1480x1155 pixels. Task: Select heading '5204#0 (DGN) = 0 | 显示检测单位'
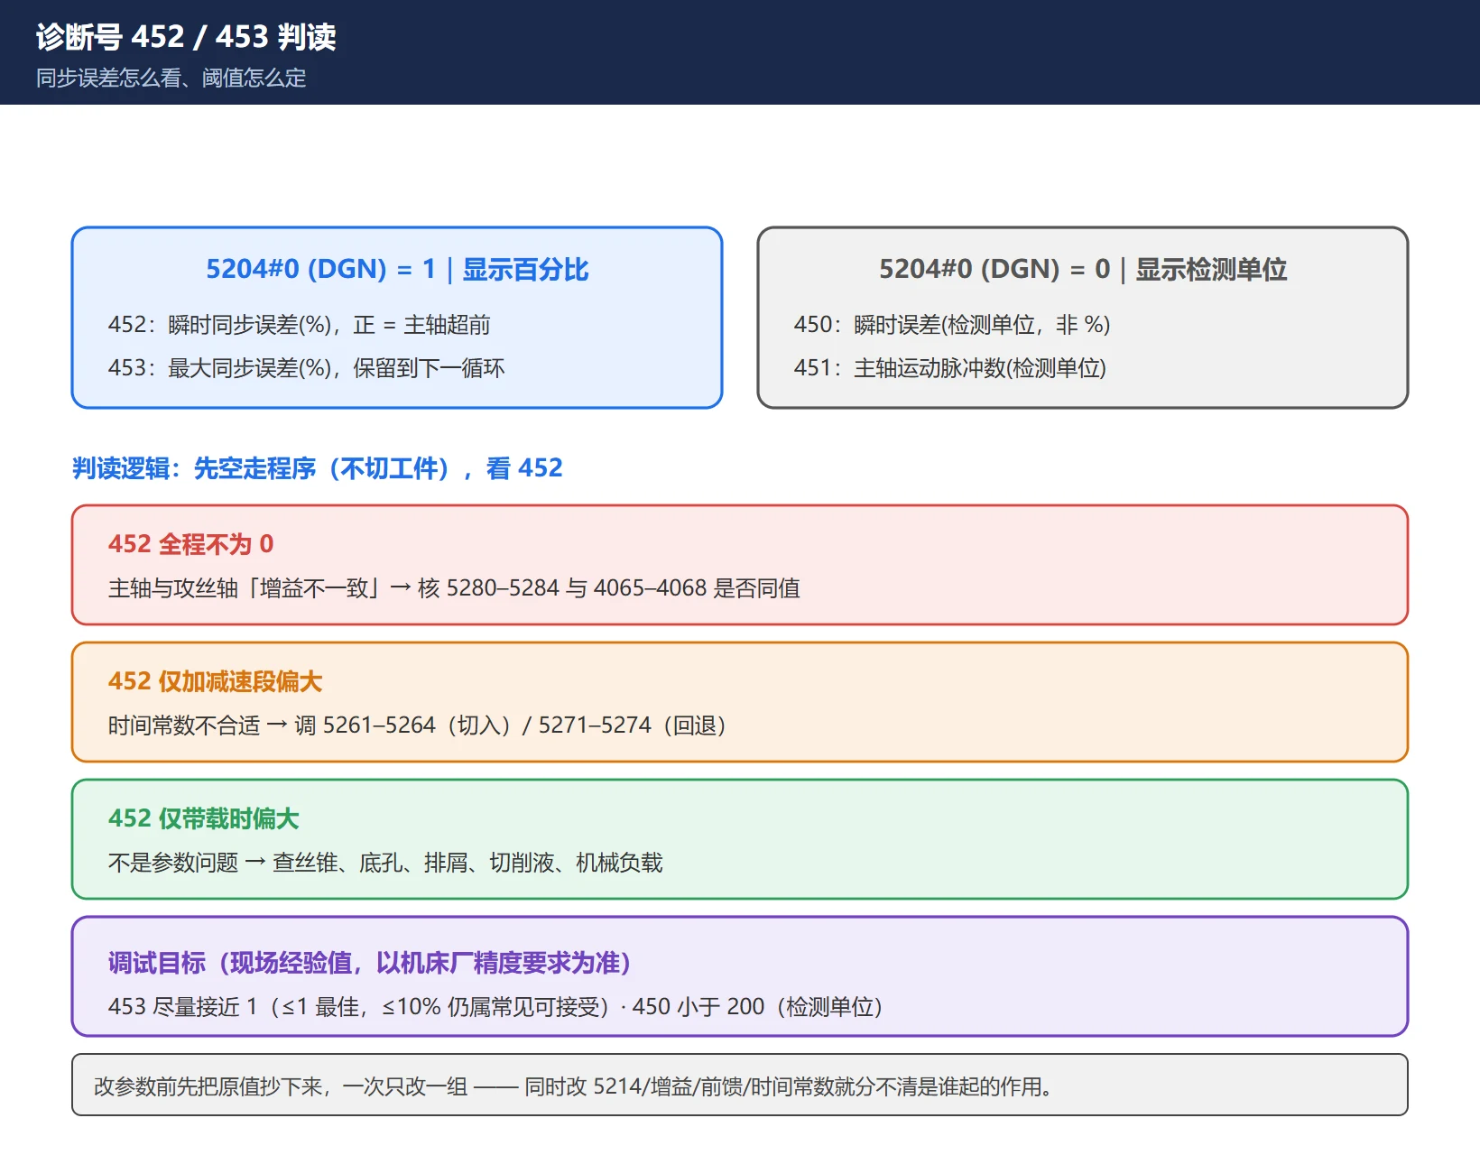click(1083, 269)
